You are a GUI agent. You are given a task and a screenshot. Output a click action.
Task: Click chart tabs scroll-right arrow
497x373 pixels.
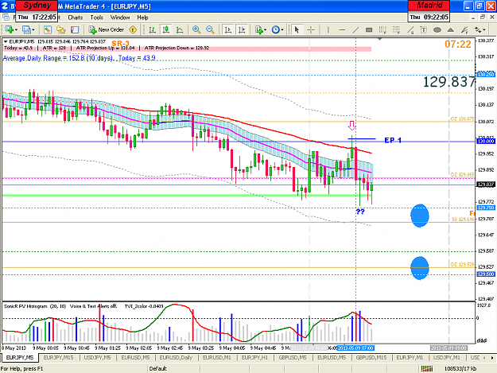(492, 358)
